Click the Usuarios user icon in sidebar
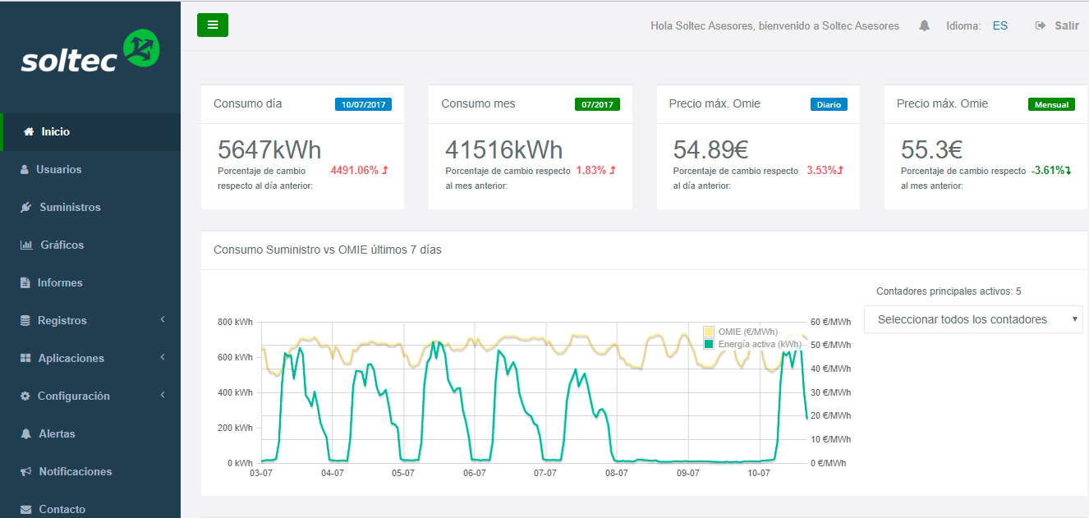This screenshot has width=1089, height=518. pos(25,170)
